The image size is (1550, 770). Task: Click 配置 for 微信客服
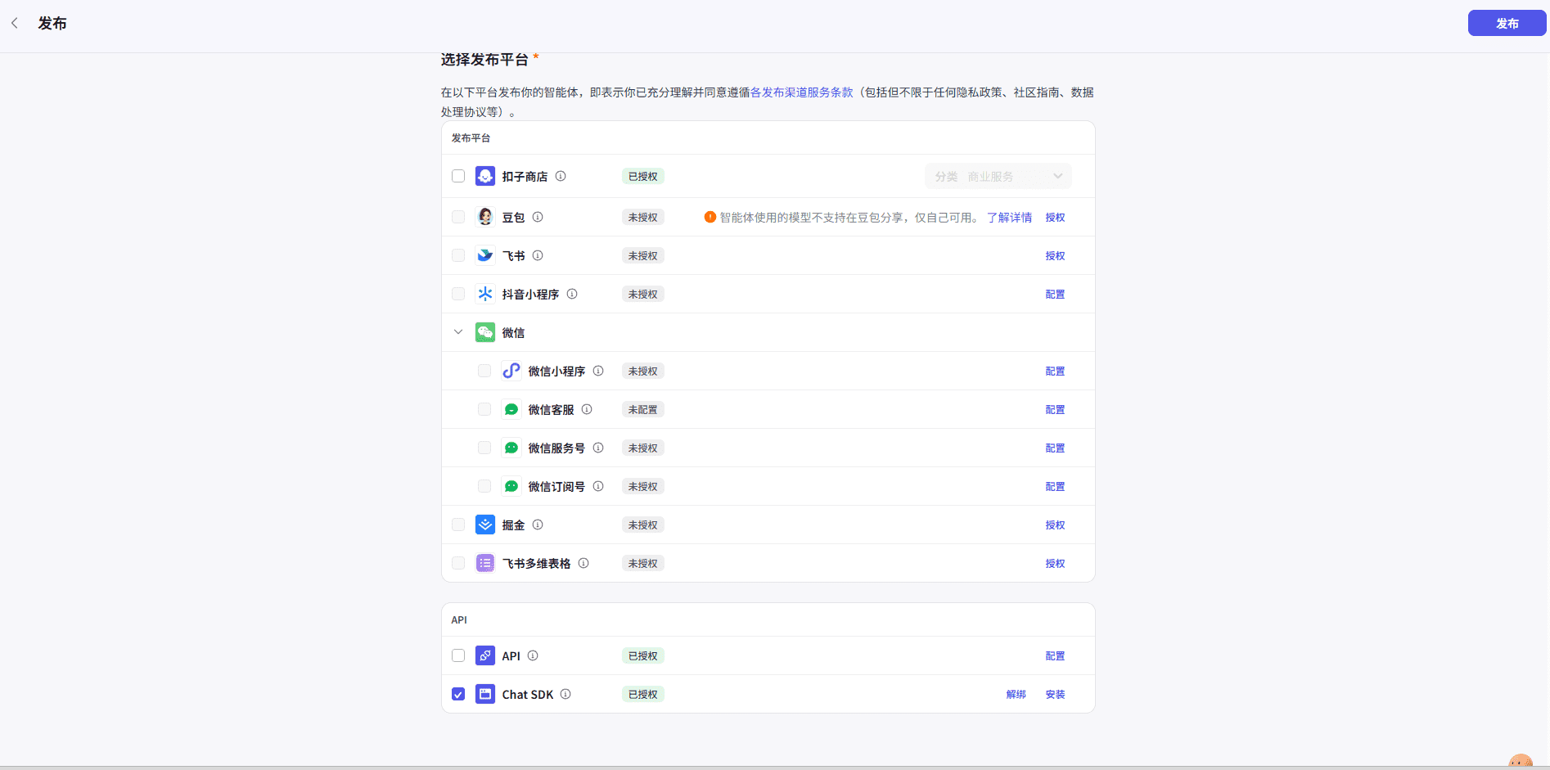coord(1055,410)
